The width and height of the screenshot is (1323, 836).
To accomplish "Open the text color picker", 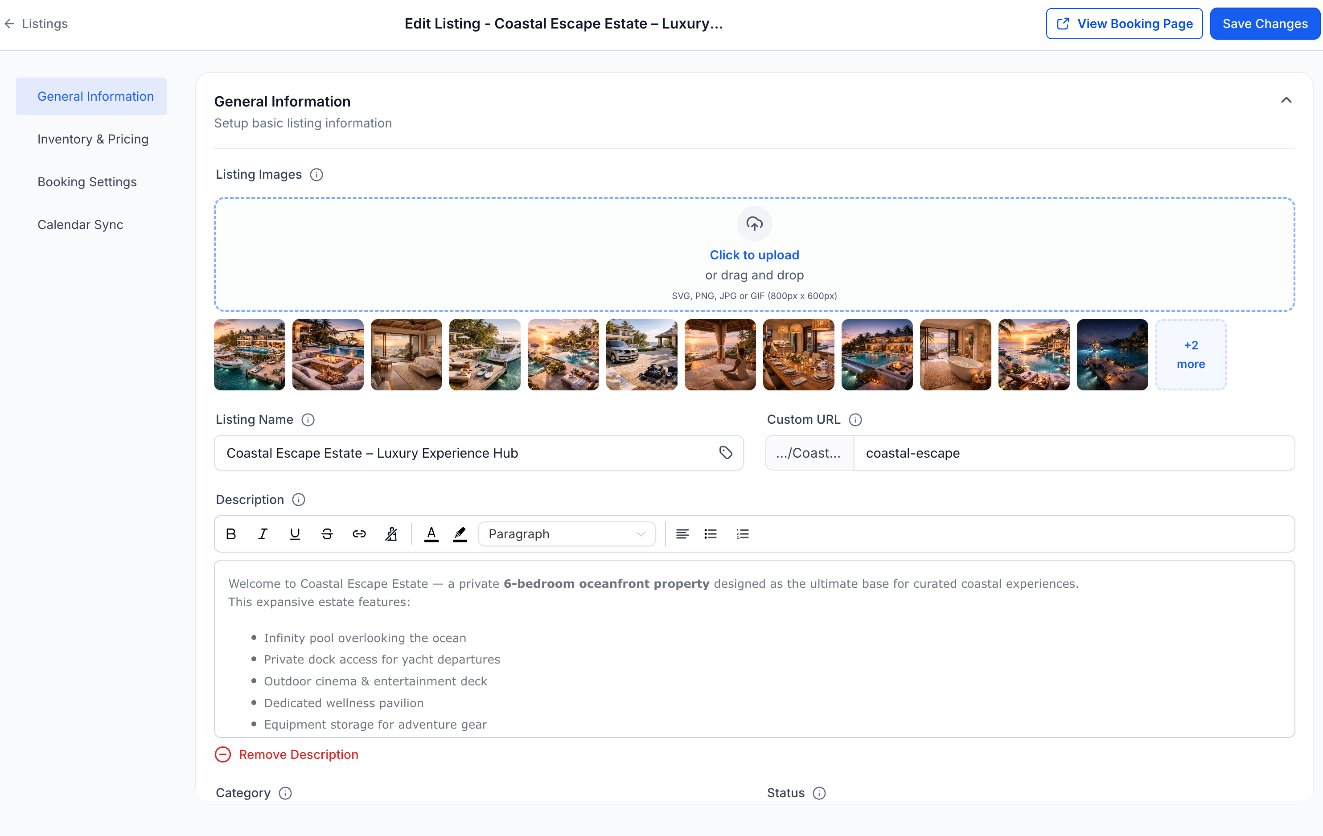I will click(x=431, y=534).
